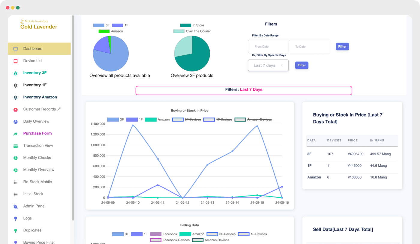Click the Daily Overview pie icon

pyautogui.click(x=16, y=121)
